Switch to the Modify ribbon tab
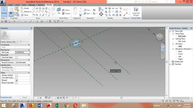The image size is (193, 108). click(x=49, y=5)
